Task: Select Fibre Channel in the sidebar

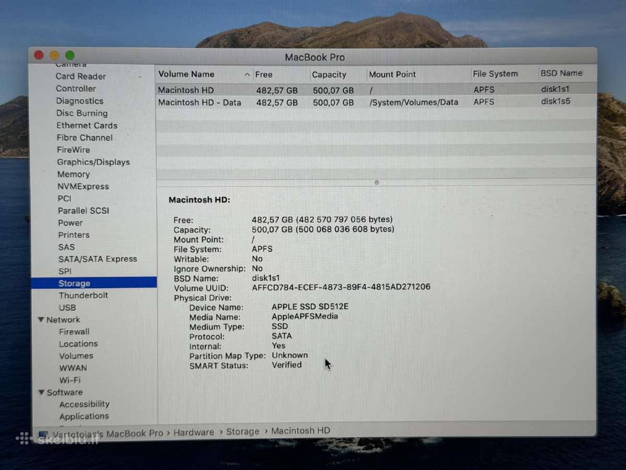Action: tap(85, 138)
